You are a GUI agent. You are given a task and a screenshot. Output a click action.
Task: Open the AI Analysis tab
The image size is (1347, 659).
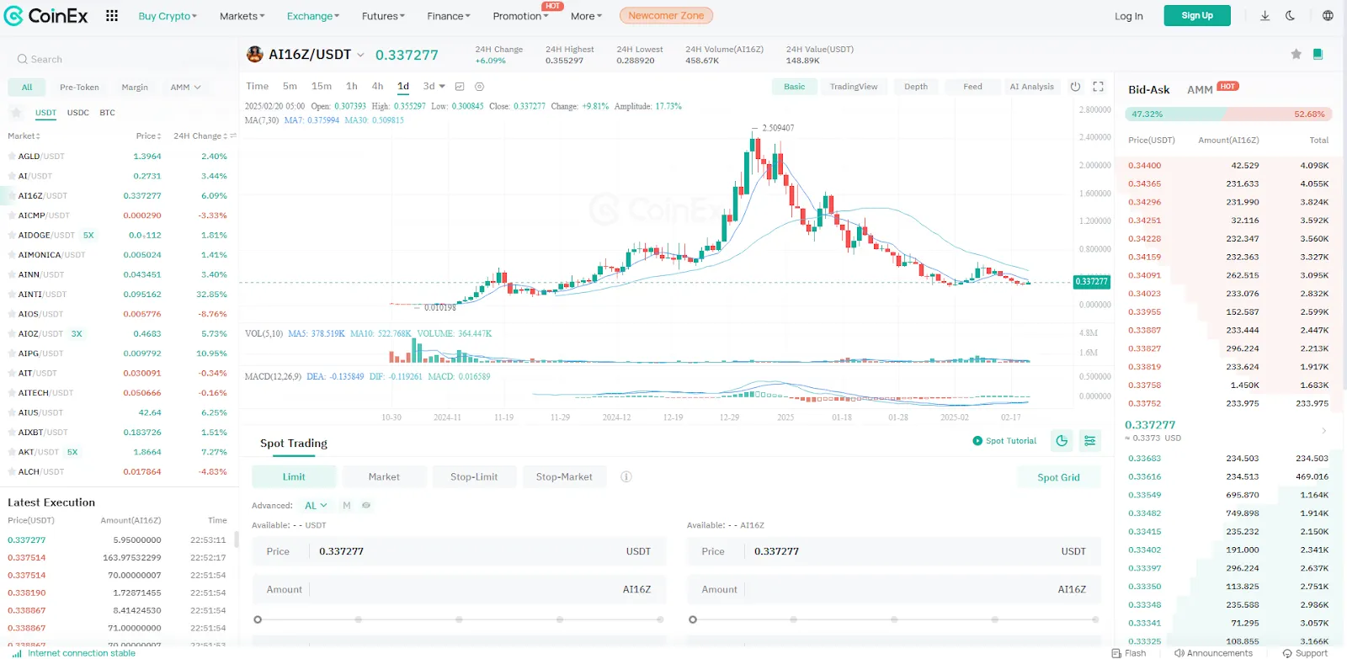(1031, 87)
